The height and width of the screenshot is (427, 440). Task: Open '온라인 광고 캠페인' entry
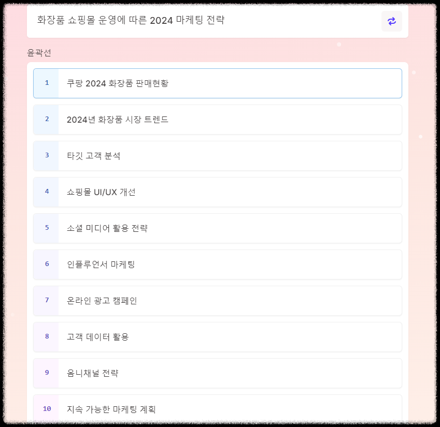point(218,300)
